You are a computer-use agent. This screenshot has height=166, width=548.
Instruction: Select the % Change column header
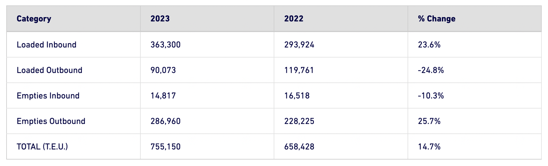click(x=437, y=19)
